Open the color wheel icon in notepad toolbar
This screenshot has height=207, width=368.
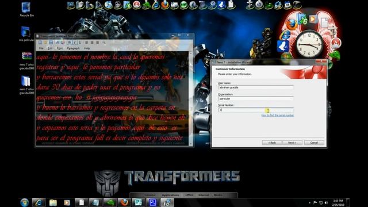pos(63,43)
